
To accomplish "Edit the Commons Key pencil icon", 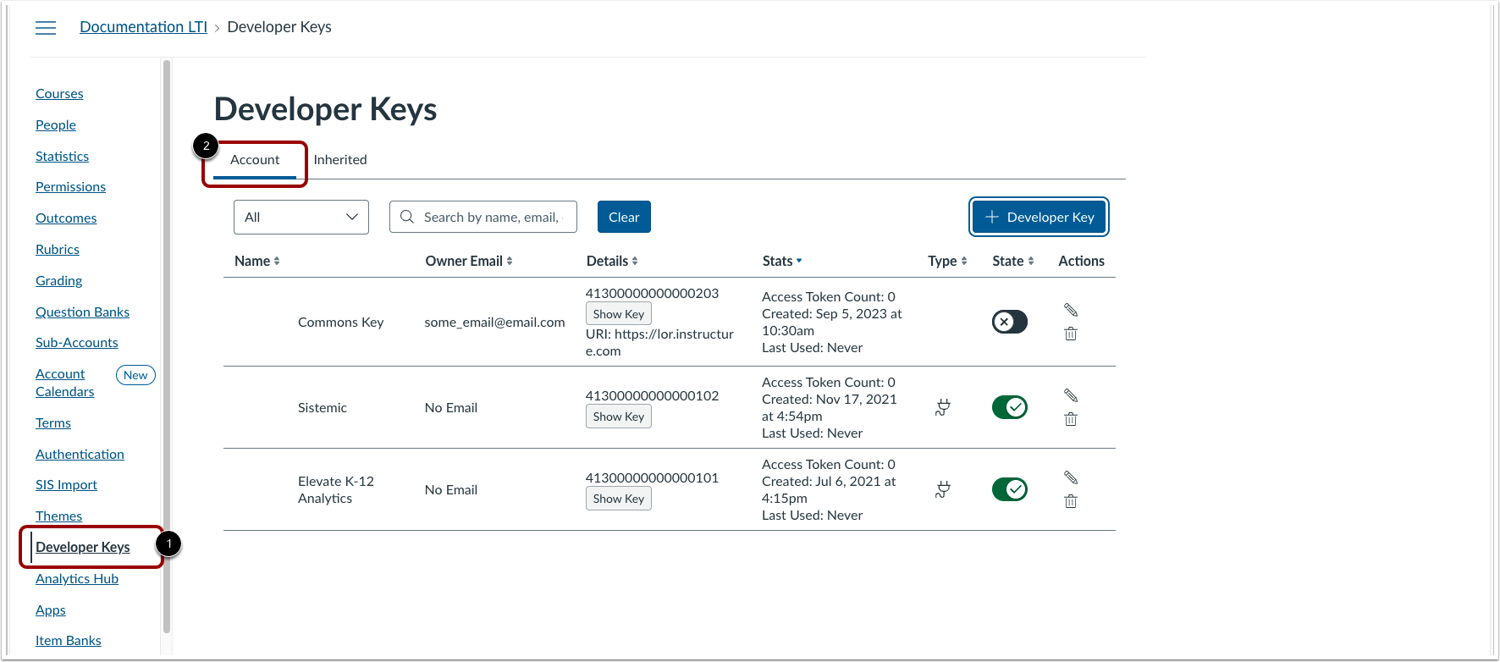I will [1071, 310].
